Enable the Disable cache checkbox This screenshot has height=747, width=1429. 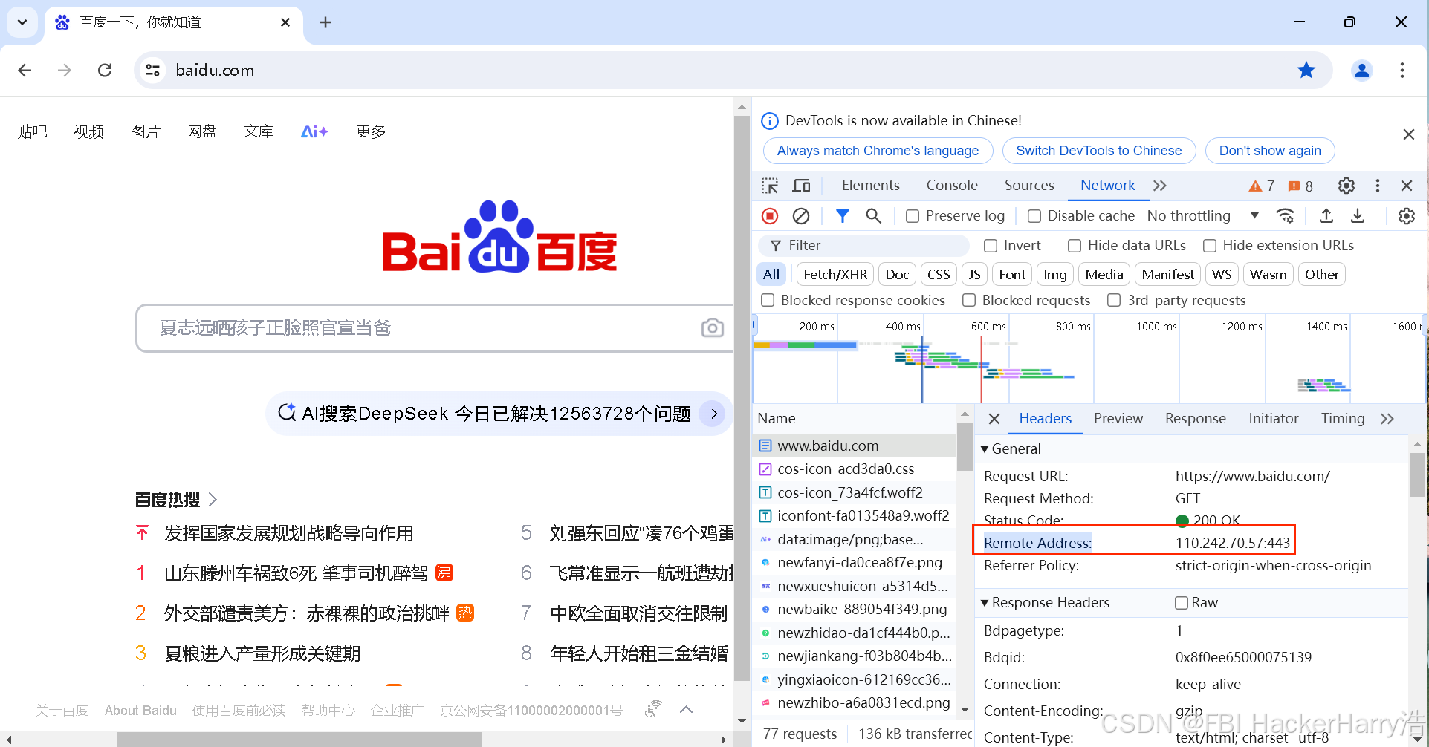coord(1034,216)
